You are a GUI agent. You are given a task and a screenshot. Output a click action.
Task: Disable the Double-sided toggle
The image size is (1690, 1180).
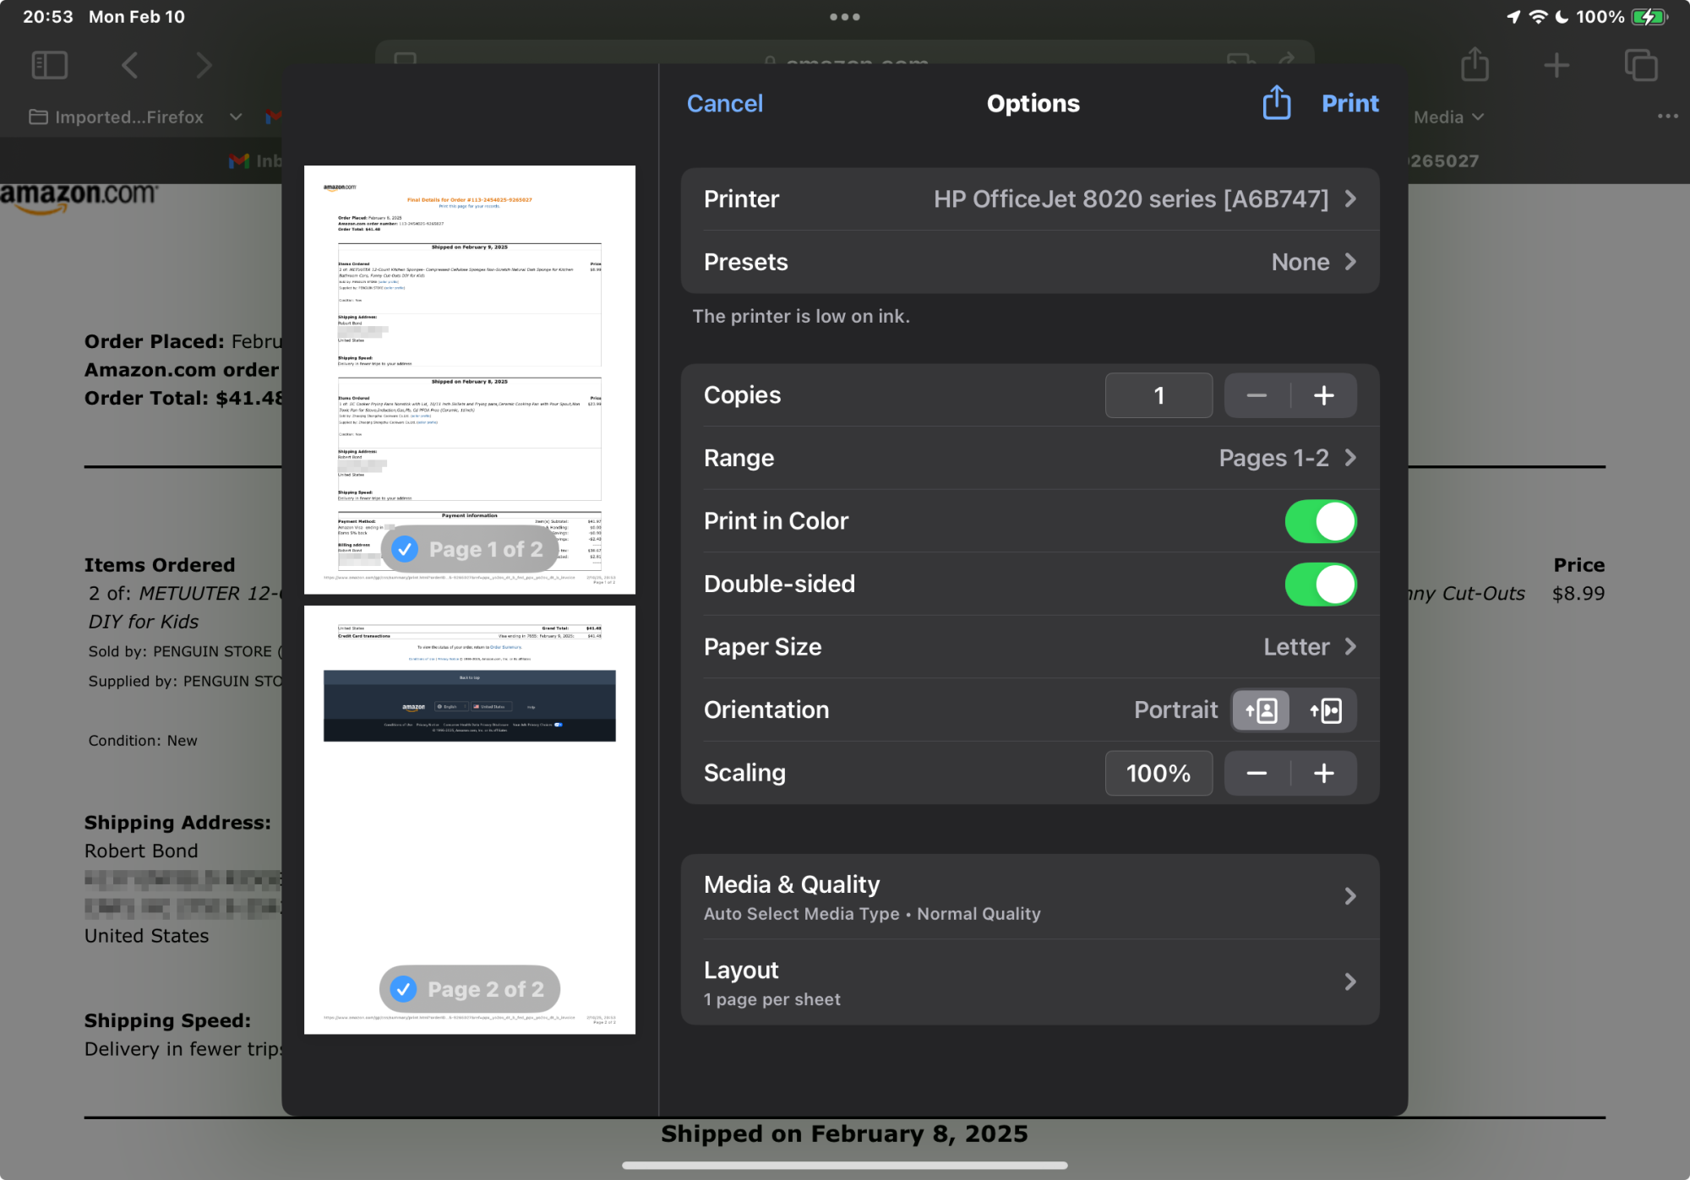click(x=1320, y=585)
